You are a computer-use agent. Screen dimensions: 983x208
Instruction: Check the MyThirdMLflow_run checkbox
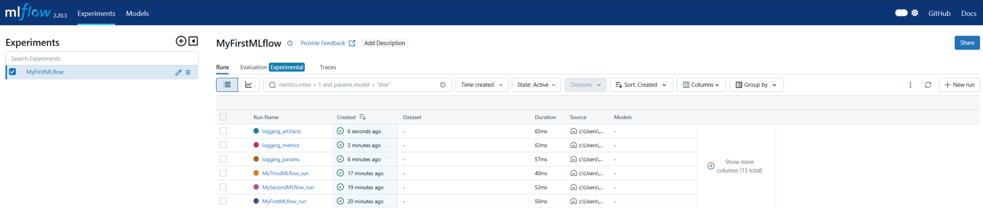pos(223,173)
